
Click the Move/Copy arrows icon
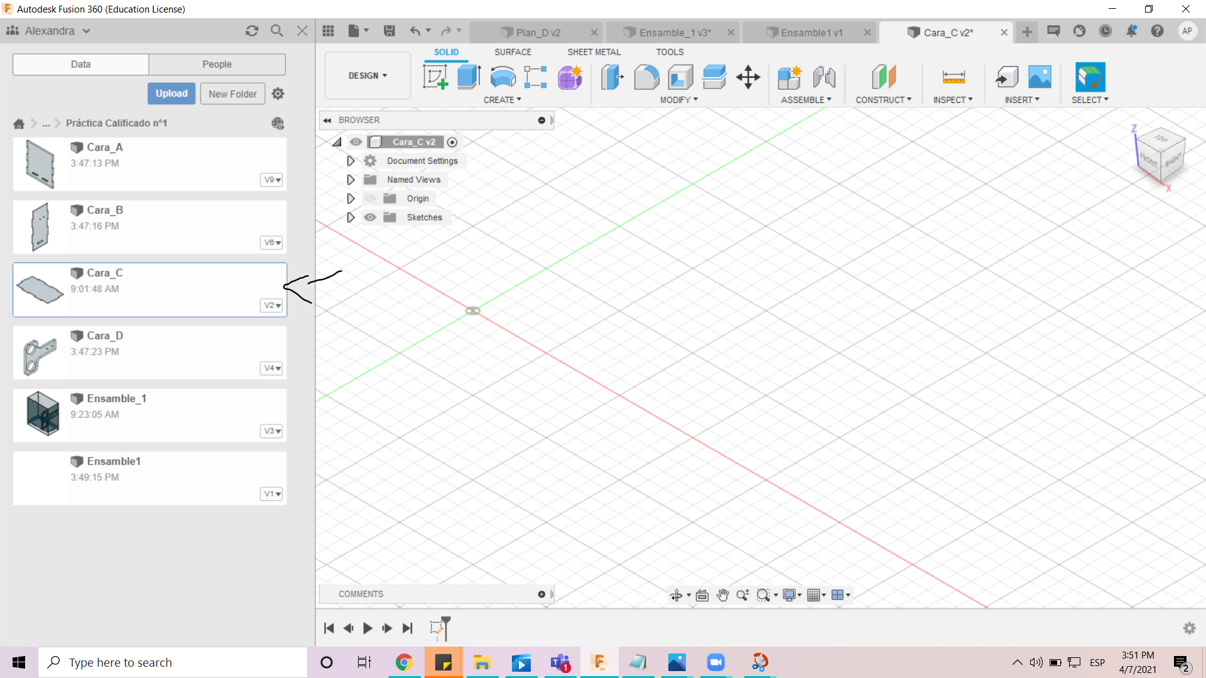pos(748,77)
